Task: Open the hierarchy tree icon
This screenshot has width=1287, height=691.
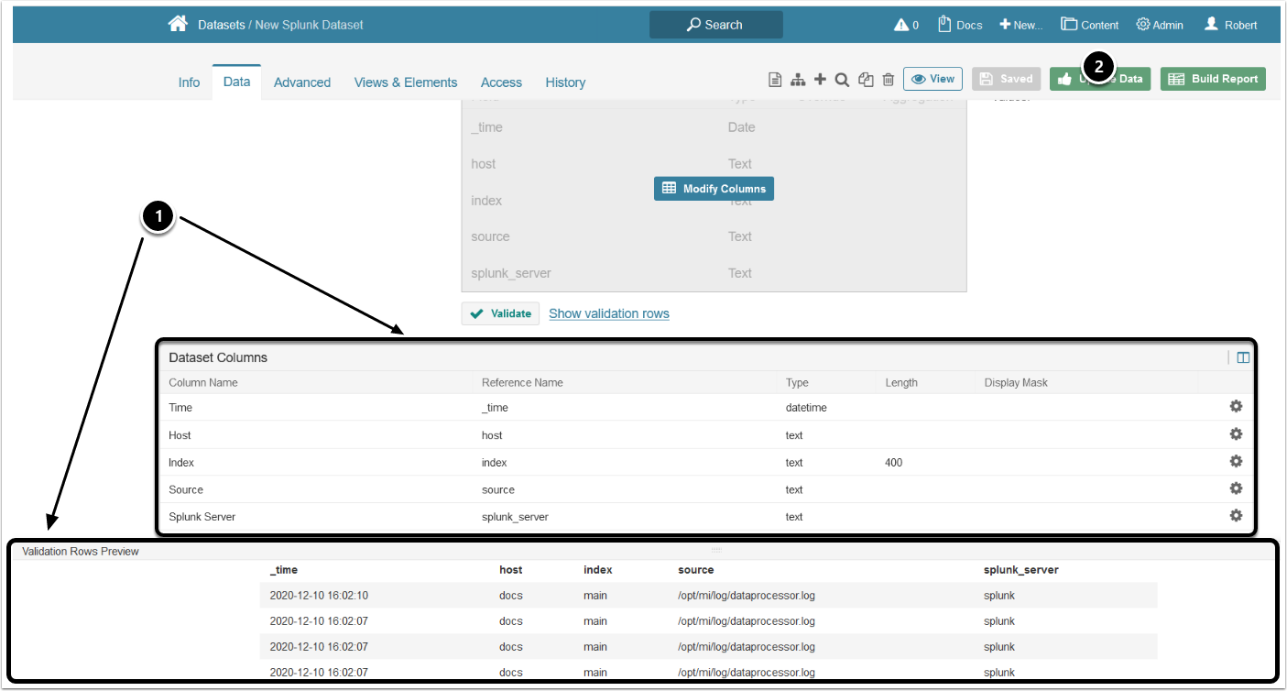Action: 798,80
